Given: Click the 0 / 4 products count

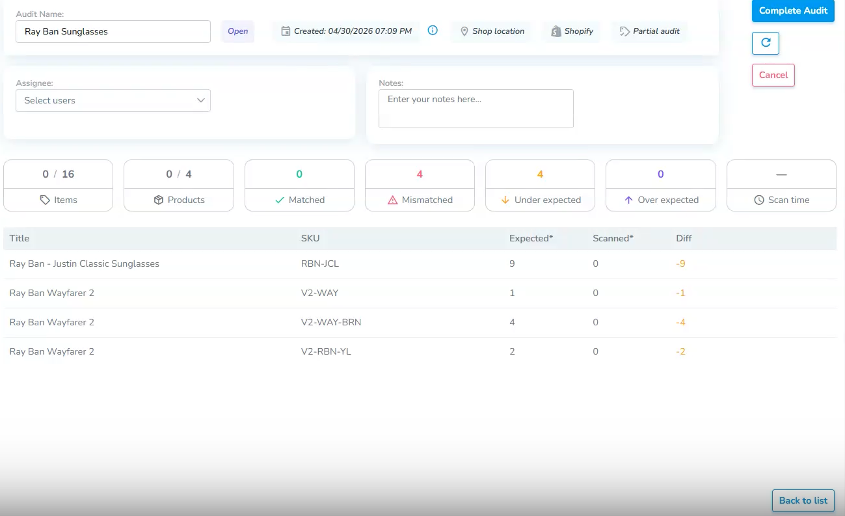Looking at the screenshot, I should pos(179,174).
